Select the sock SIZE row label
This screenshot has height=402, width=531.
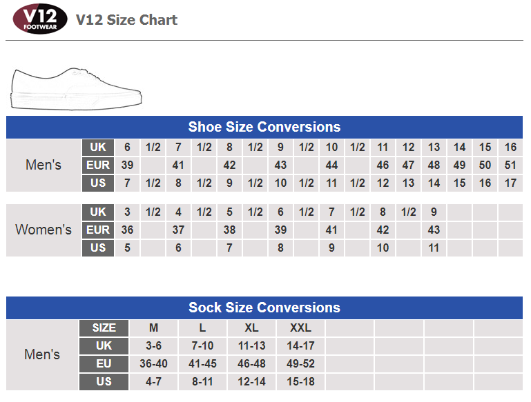(x=104, y=328)
